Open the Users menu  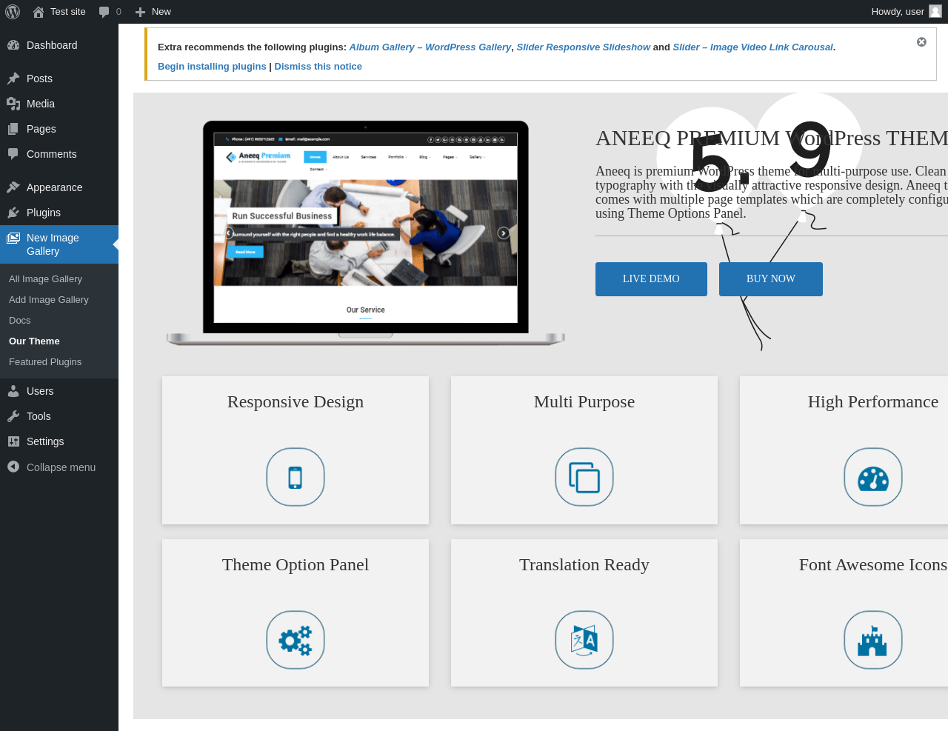tap(59, 391)
